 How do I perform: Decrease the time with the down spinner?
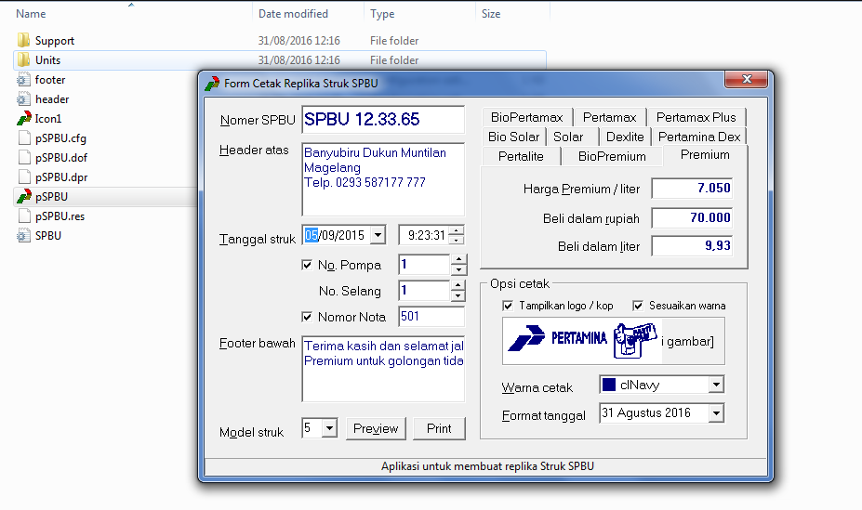point(457,240)
